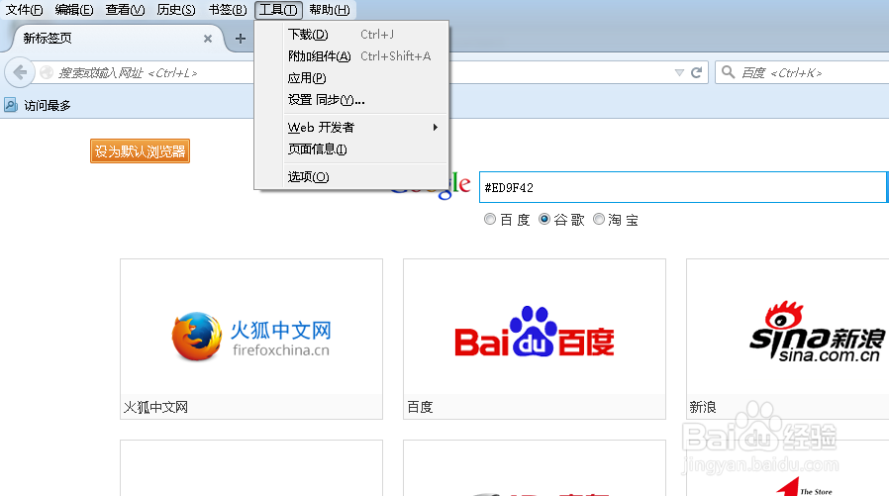
Task: Open the 火狐中文网 thumbnail tile
Action: click(251, 339)
